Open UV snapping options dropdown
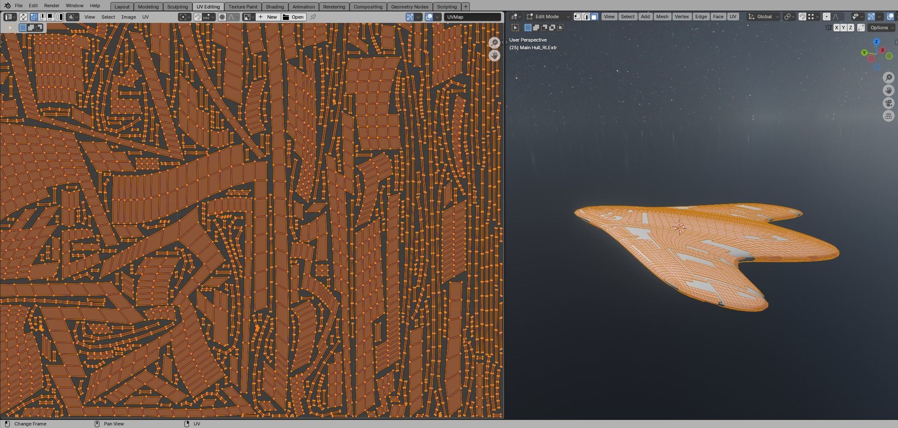 click(x=209, y=17)
